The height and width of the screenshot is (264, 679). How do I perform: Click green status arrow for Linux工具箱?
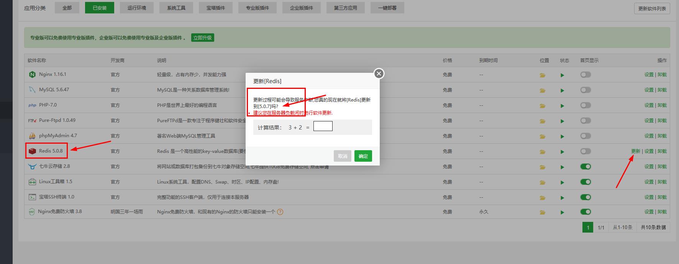[562, 182]
